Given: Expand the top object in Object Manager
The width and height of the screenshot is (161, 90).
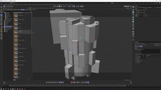Looking at the screenshot, I should 135,9.
